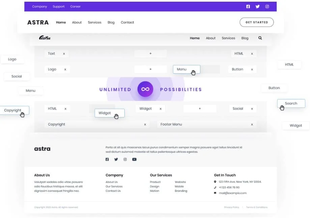310x218 pixels.
Task: Select the floating Search element chip
Action: [x=291, y=103]
